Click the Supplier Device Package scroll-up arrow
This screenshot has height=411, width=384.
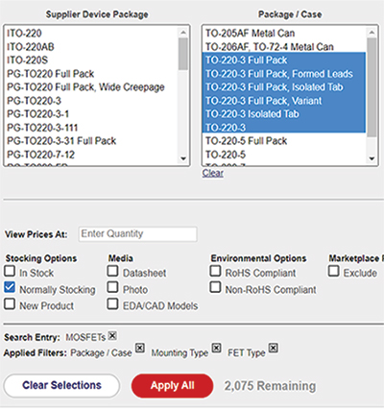tap(183, 33)
